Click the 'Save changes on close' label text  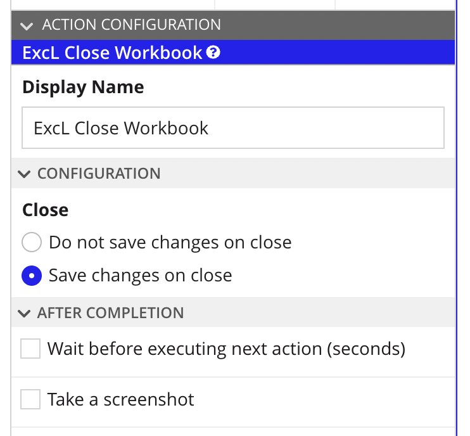point(140,275)
